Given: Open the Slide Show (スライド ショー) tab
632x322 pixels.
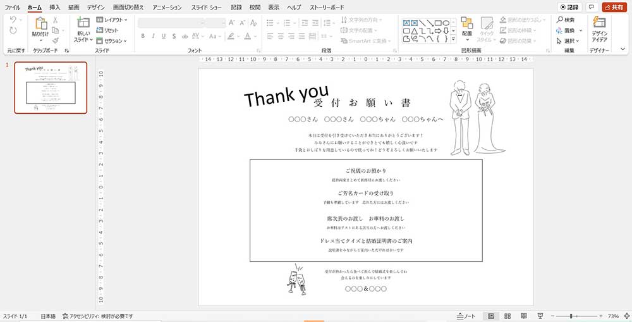Looking at the screenshot, I should 206,7.
